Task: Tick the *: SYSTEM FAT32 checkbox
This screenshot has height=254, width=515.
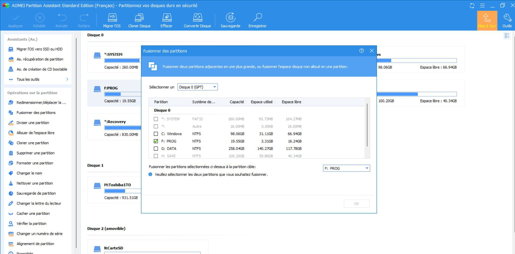Action: click(156, 119)
